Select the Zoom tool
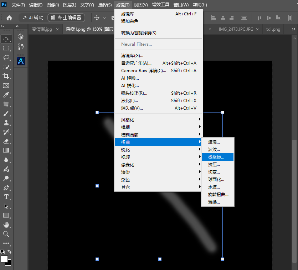 click(x=6, y=234)
